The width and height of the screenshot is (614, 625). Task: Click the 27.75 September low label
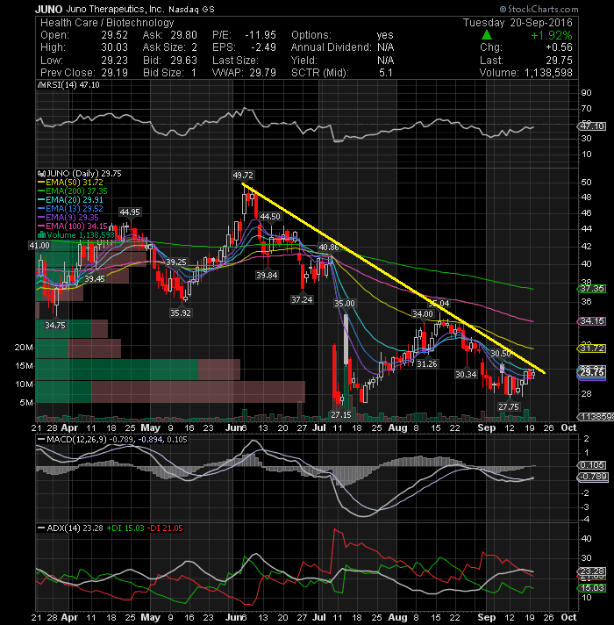point(509,407)
